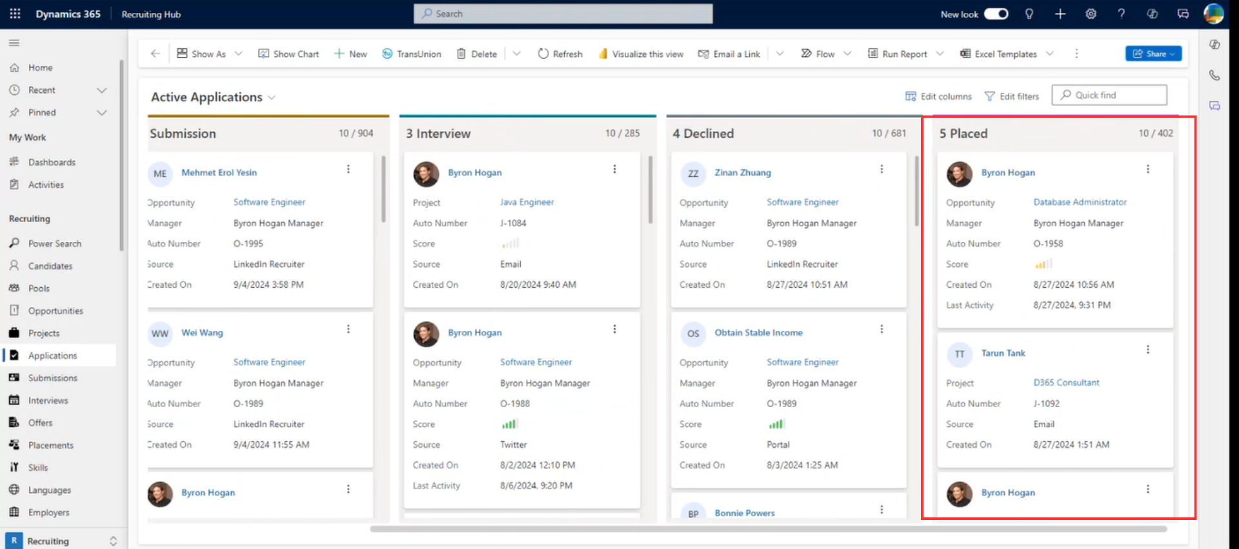Click the TransUnion toolbar button
Image resolution: width=1239 pixels, height=549 pixels.
(412, 54)
